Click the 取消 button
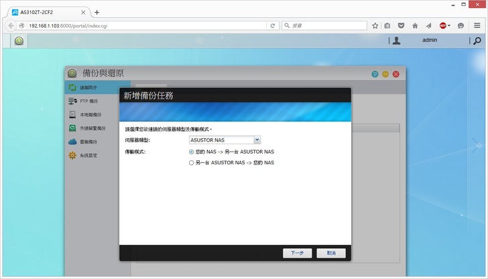Image resolution: width=488 pixels, height=279 pixels. coord(331,253)
